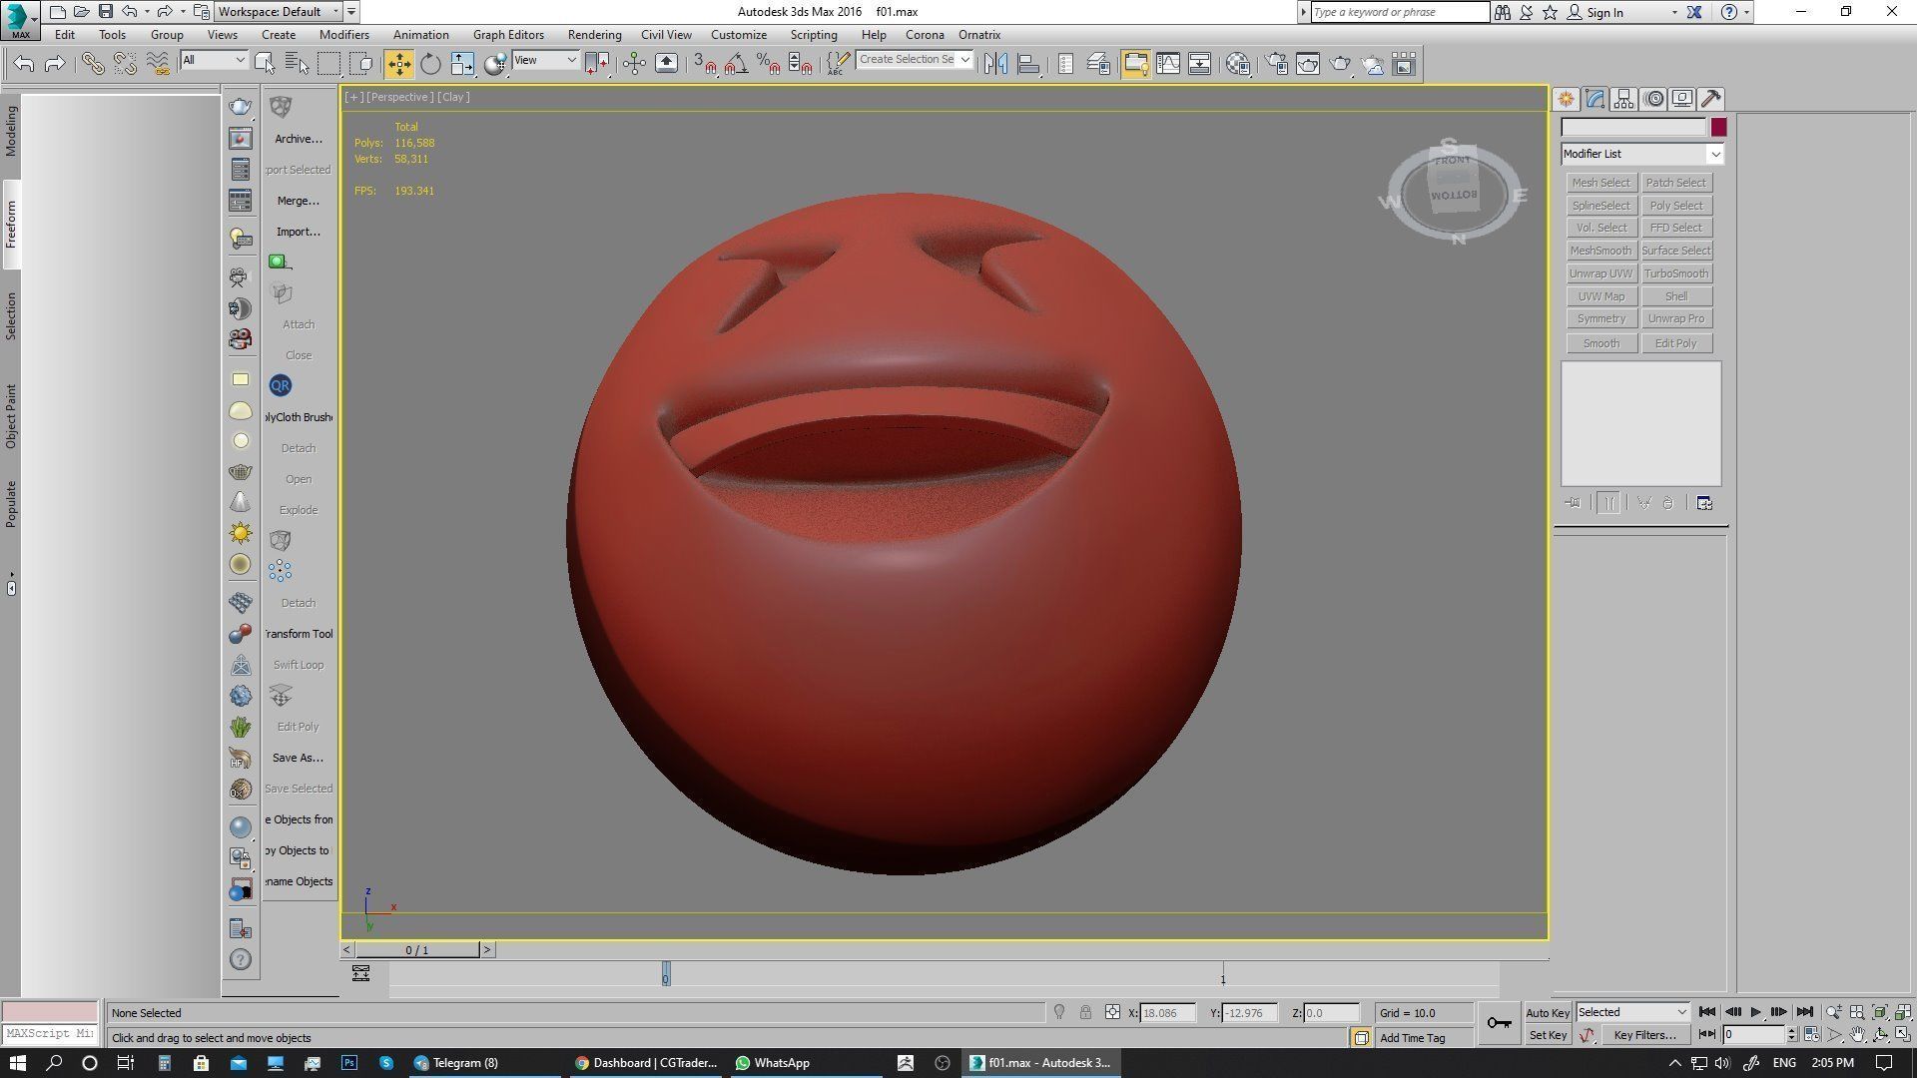1917x1078 pixels.
Task: Open Create Selection Set dropdown
Action: click(x=915, y=60)
